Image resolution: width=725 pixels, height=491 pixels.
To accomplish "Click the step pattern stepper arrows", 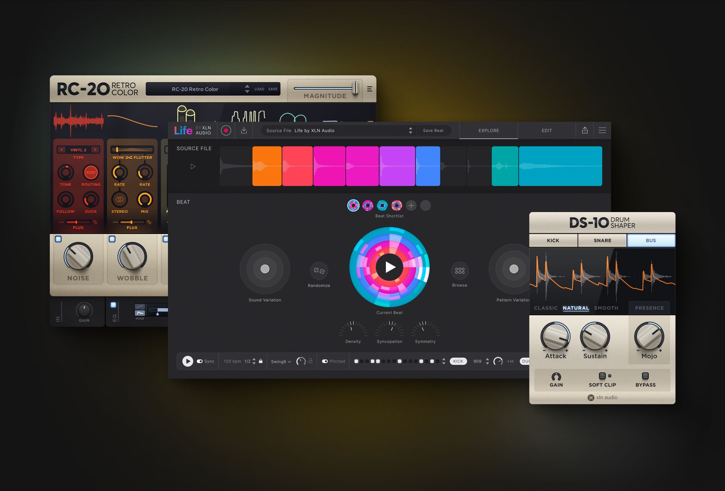I will click(x=444, y=361).
